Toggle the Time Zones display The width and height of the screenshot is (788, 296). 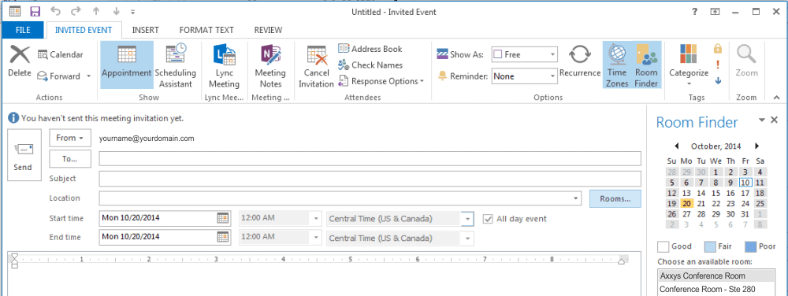[617, 65]
